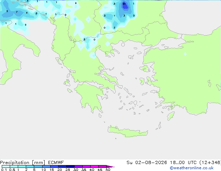The height and width of the screenshot is (171, 221).
Task: Click the "30" legend scale label
Action: coord(76,170)
